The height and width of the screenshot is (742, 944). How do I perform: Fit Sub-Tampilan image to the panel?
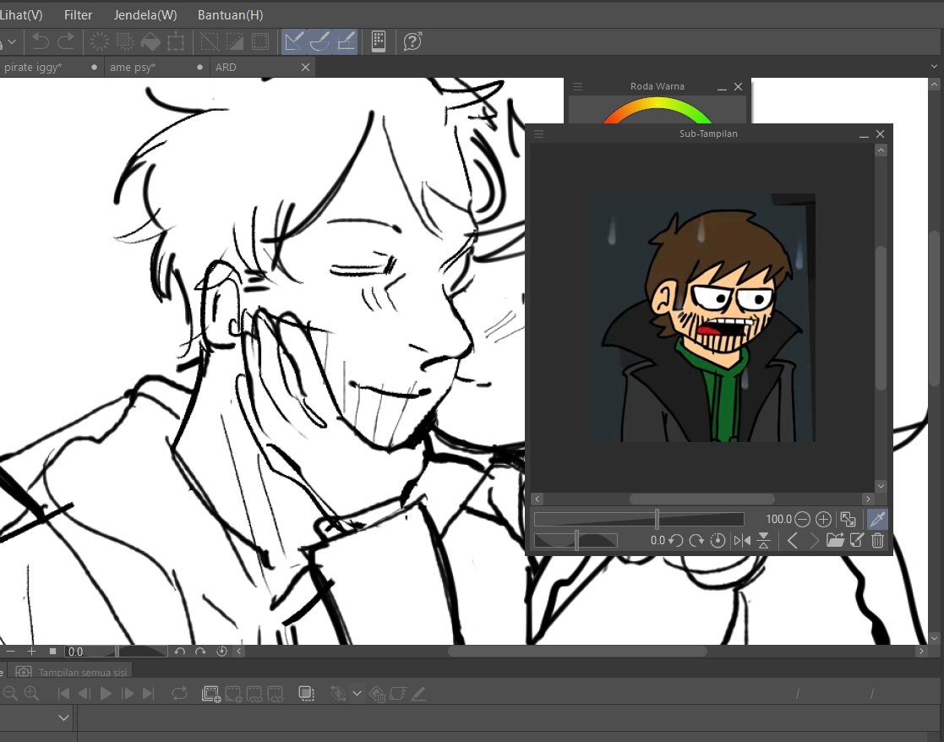(x=848, y=519)
